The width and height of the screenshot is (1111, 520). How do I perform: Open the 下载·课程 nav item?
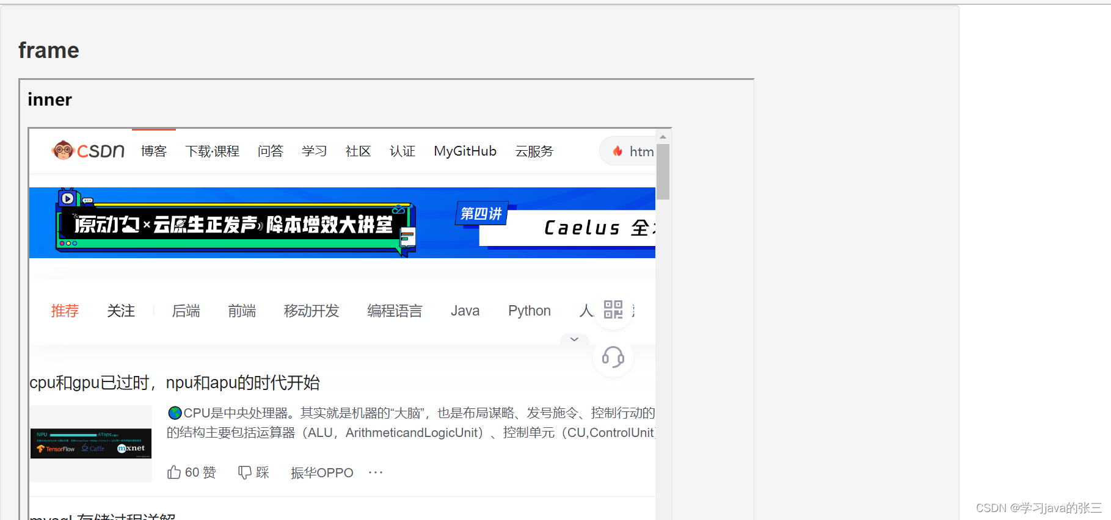[x=213, y=151]
